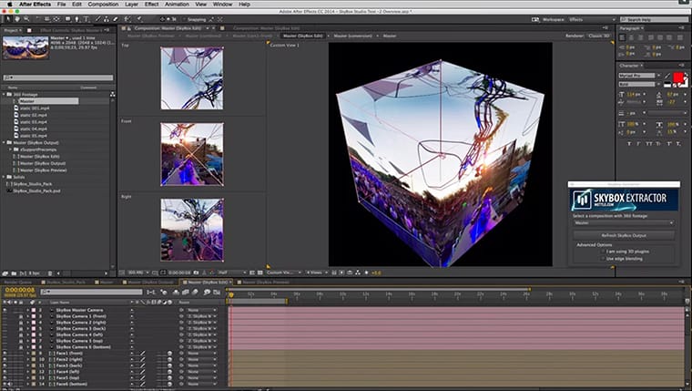692x391 pixels.
Task: Click the Frame Blending enable icon in timeline
Action: (186, 292)
